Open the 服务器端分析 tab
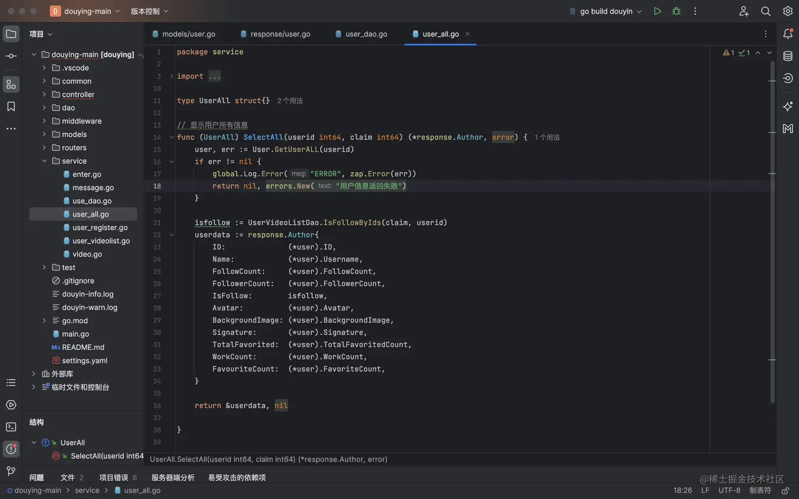Screen dimensions: 799x499 [173, 477]
